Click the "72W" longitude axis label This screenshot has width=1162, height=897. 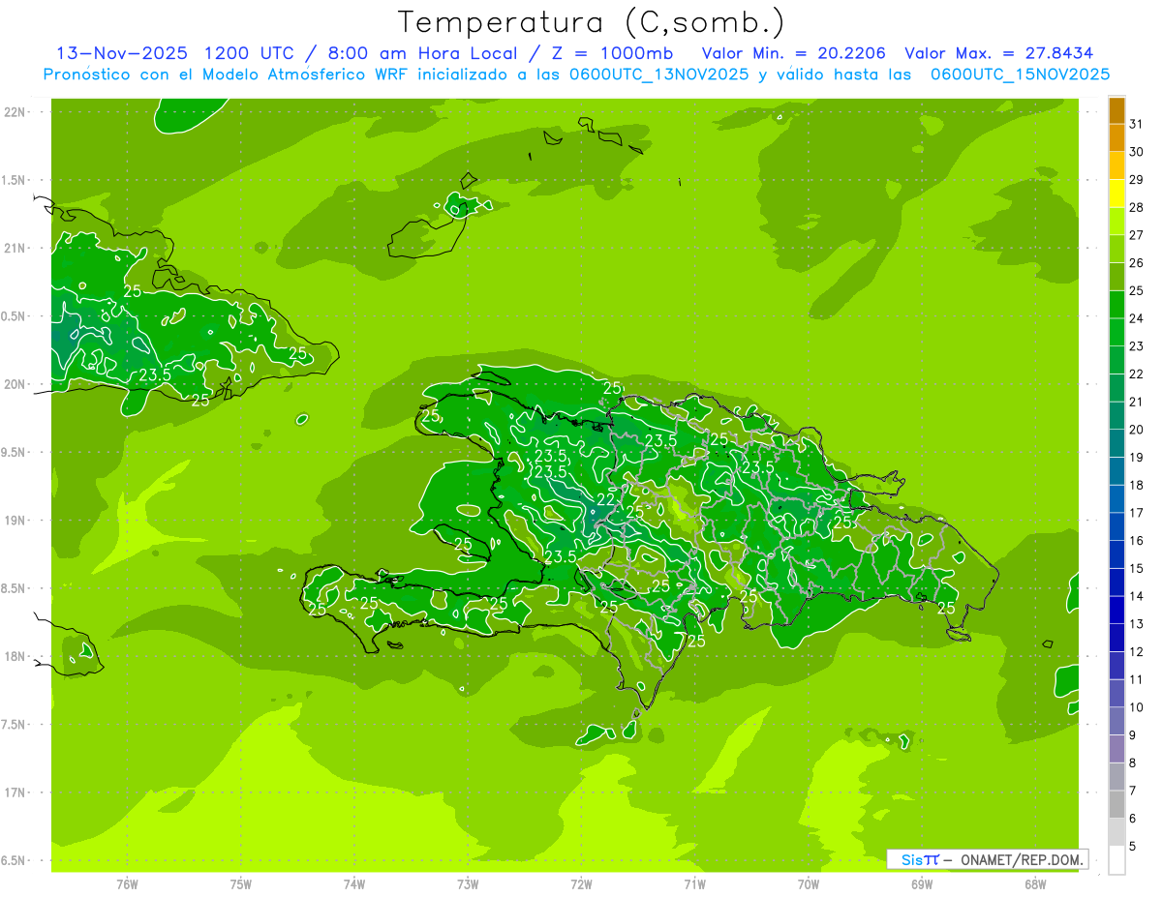581,884
